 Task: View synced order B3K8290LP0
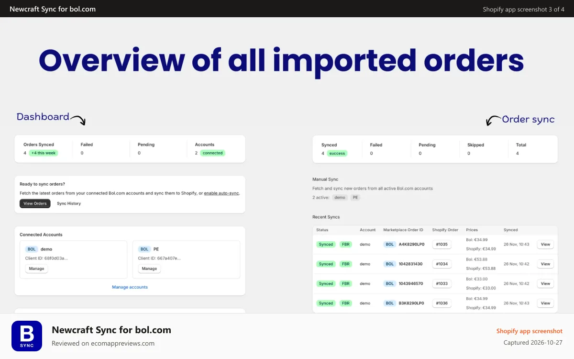545,303
